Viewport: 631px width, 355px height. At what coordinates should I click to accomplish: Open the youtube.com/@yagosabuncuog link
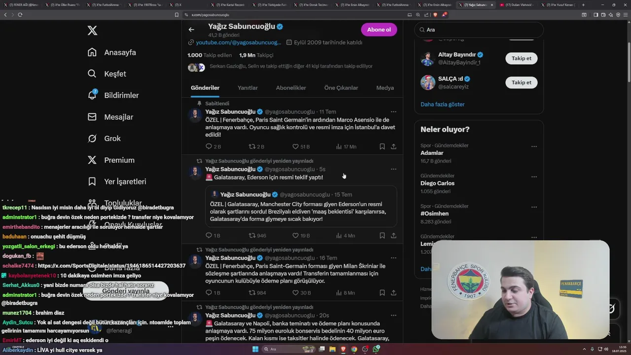coord(239,42)
